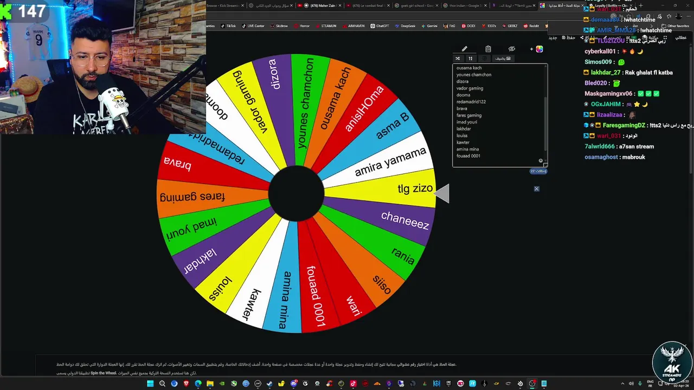Click 'louiss' in the entries list
The width and height of the screenshot is (694, 390).
[x=462, y=136]
